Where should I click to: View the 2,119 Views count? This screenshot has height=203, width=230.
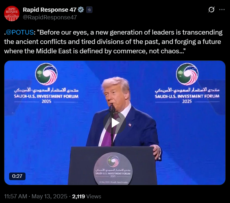coord(87,196)
